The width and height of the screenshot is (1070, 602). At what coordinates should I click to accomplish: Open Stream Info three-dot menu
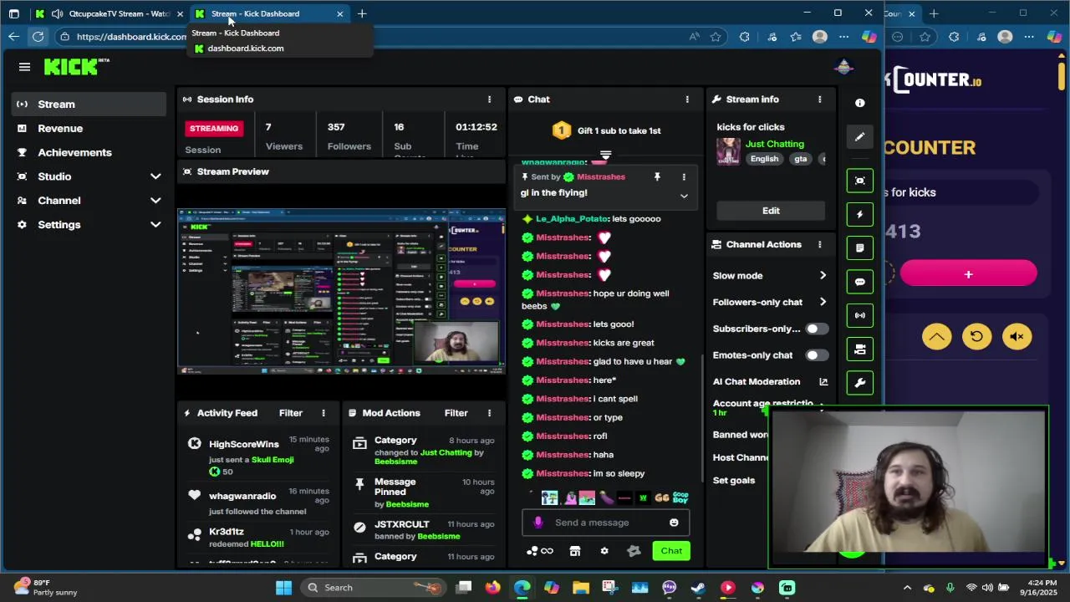click(x=819, y=99)
